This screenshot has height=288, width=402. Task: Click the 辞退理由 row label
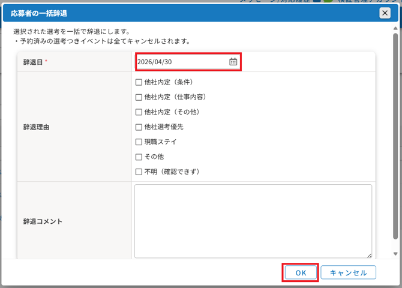(36, 127)
